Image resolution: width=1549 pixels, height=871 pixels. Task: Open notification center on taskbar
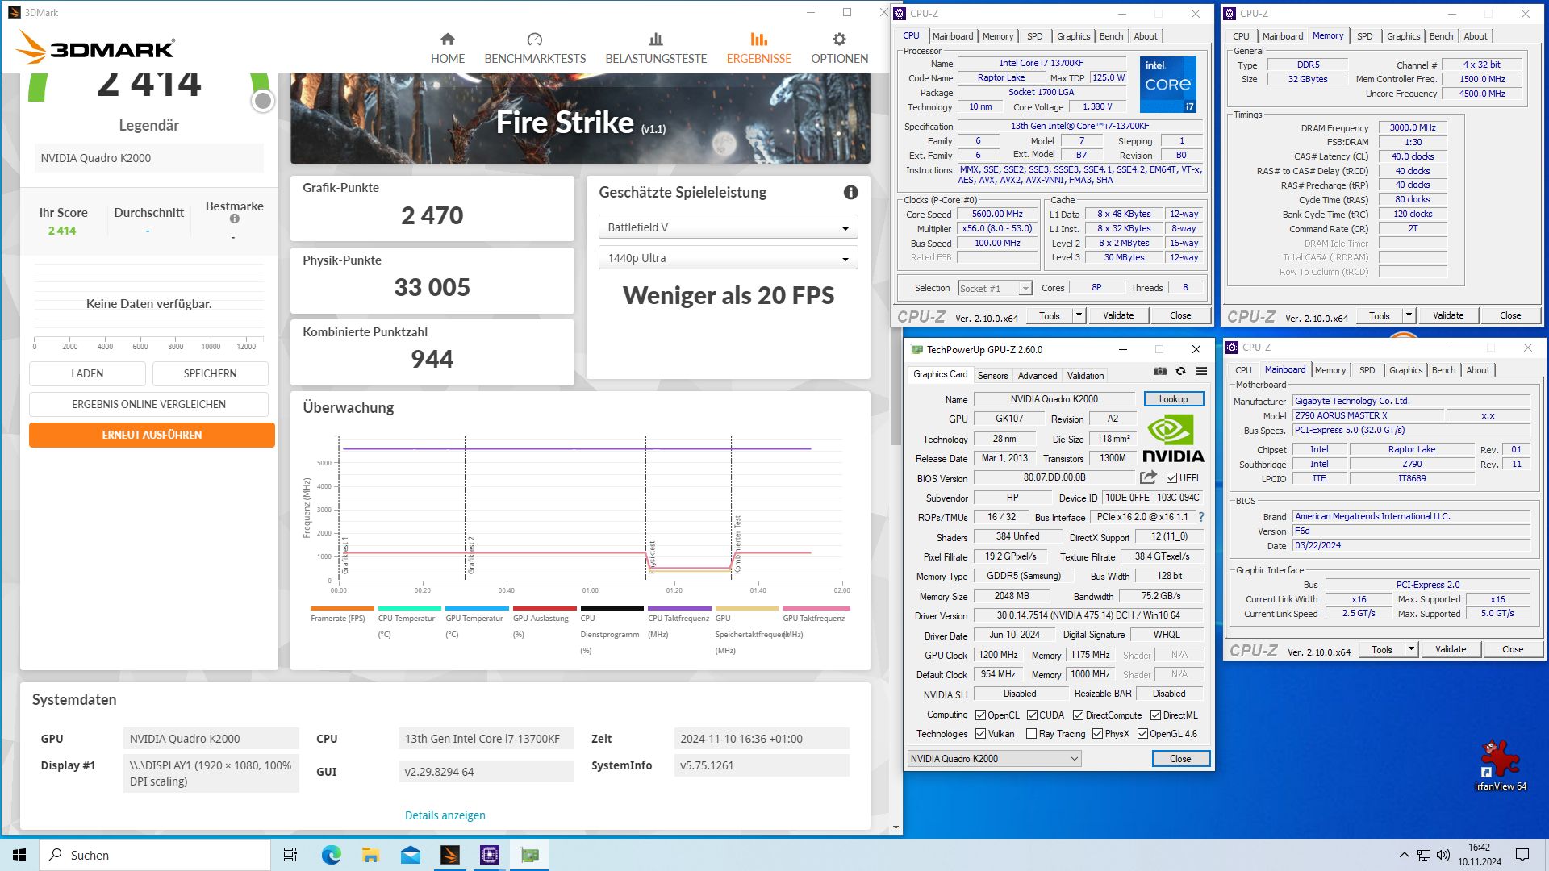[x=1522, y=855]
